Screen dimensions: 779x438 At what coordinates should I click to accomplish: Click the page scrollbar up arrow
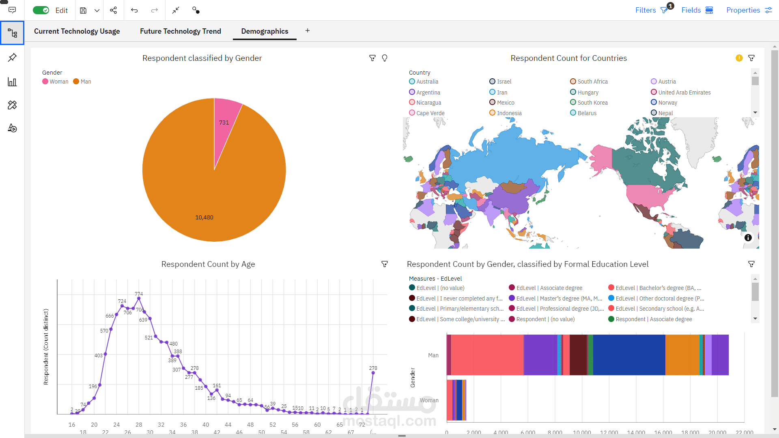[x=775, y=47]
